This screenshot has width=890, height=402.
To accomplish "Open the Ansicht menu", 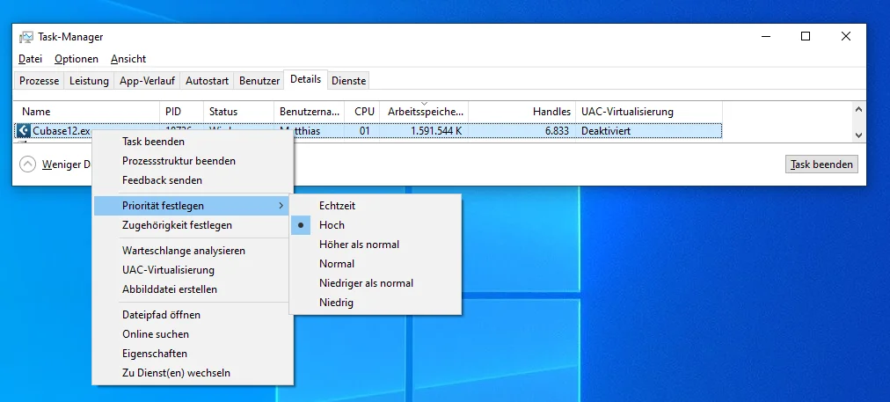I will pos(128,59).
